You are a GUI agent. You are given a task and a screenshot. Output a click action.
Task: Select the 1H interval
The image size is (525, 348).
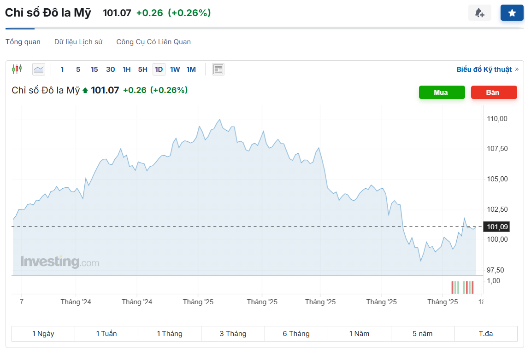[126, 70]
